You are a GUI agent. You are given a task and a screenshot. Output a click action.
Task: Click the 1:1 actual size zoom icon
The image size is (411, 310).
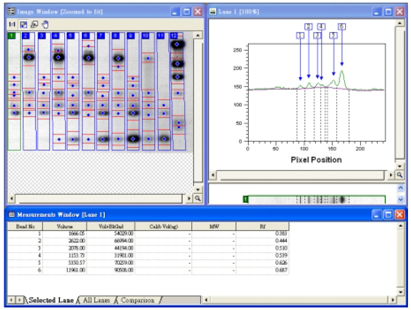point(12,24)
